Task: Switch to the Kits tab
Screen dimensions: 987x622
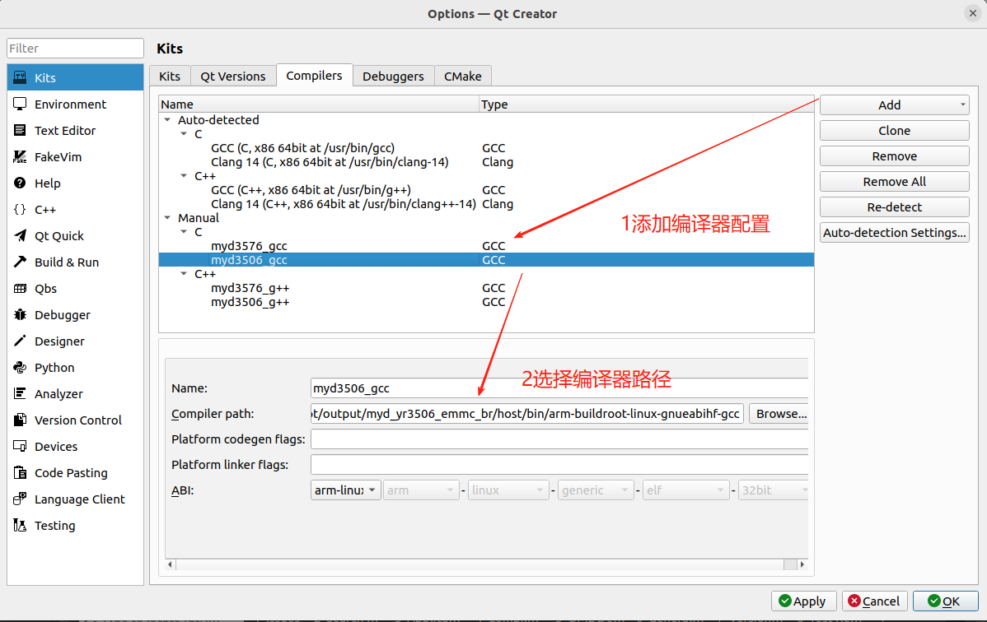Action: pos(170,76)
